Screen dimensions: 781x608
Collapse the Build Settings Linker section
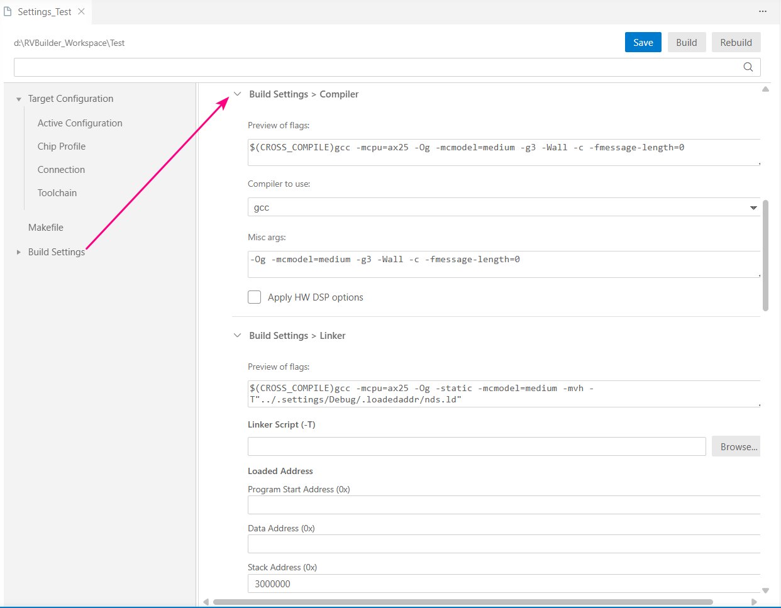(237, 336)
